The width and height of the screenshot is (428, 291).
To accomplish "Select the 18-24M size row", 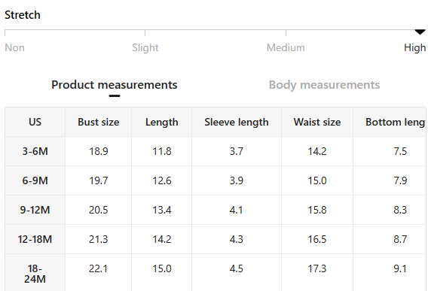I will tap(216, 273).
